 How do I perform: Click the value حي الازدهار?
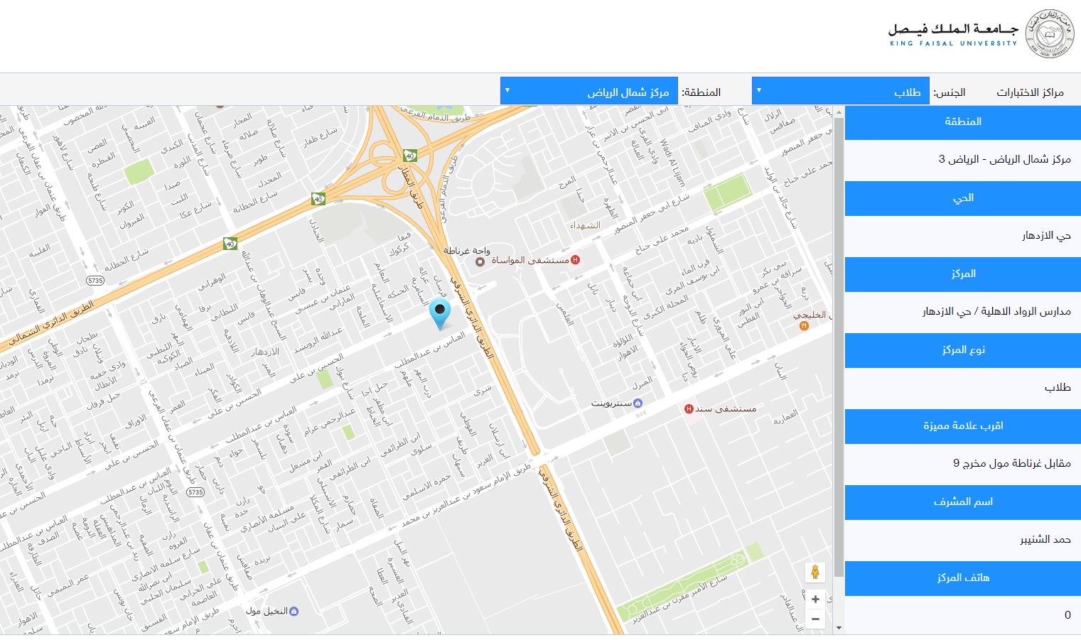pos(1046,235)
